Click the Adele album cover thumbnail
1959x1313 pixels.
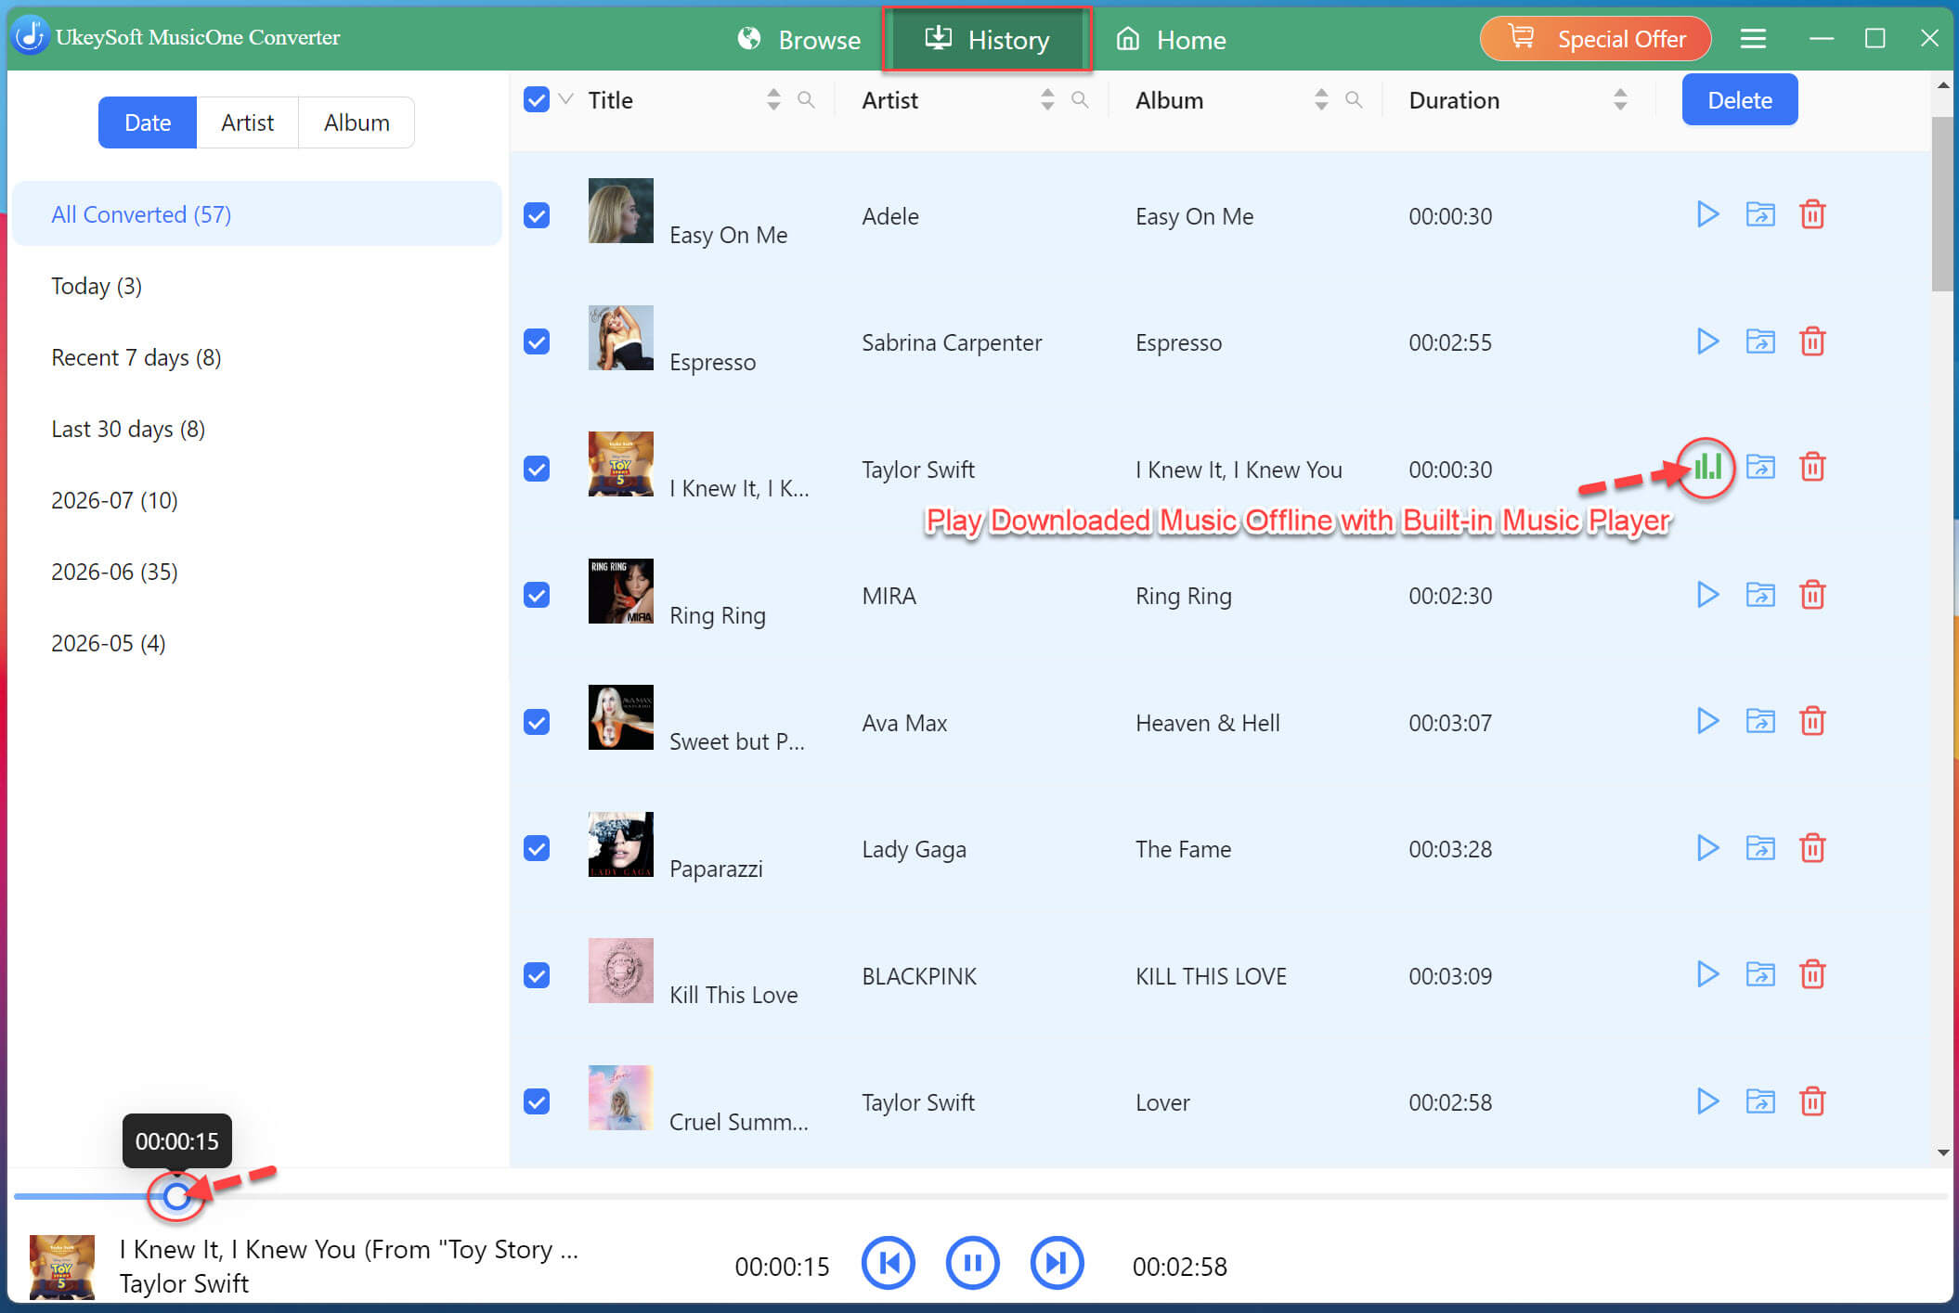click(x=621, y=211)
